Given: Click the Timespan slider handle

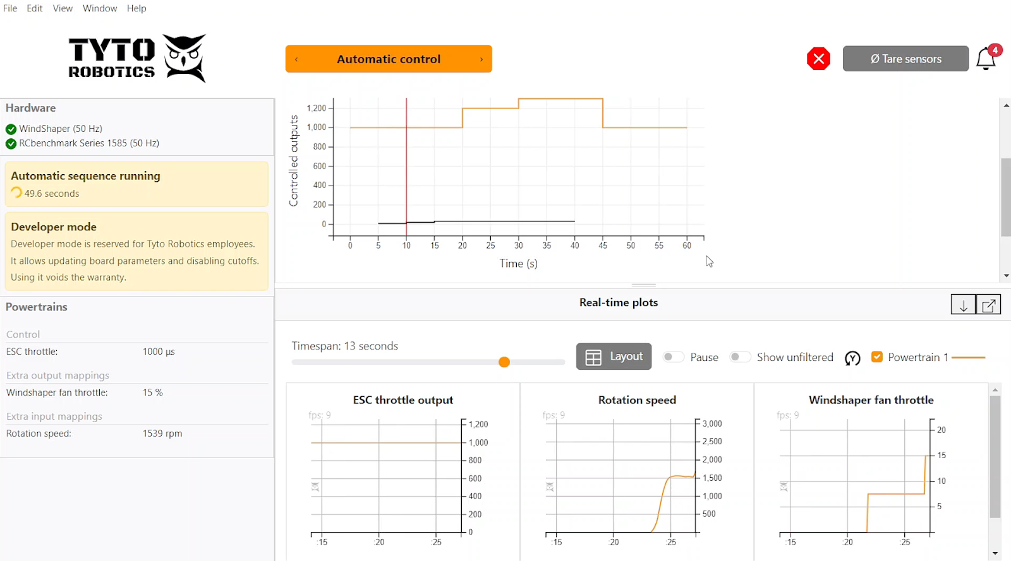Looking at the screenshot, I should [504, 362].
